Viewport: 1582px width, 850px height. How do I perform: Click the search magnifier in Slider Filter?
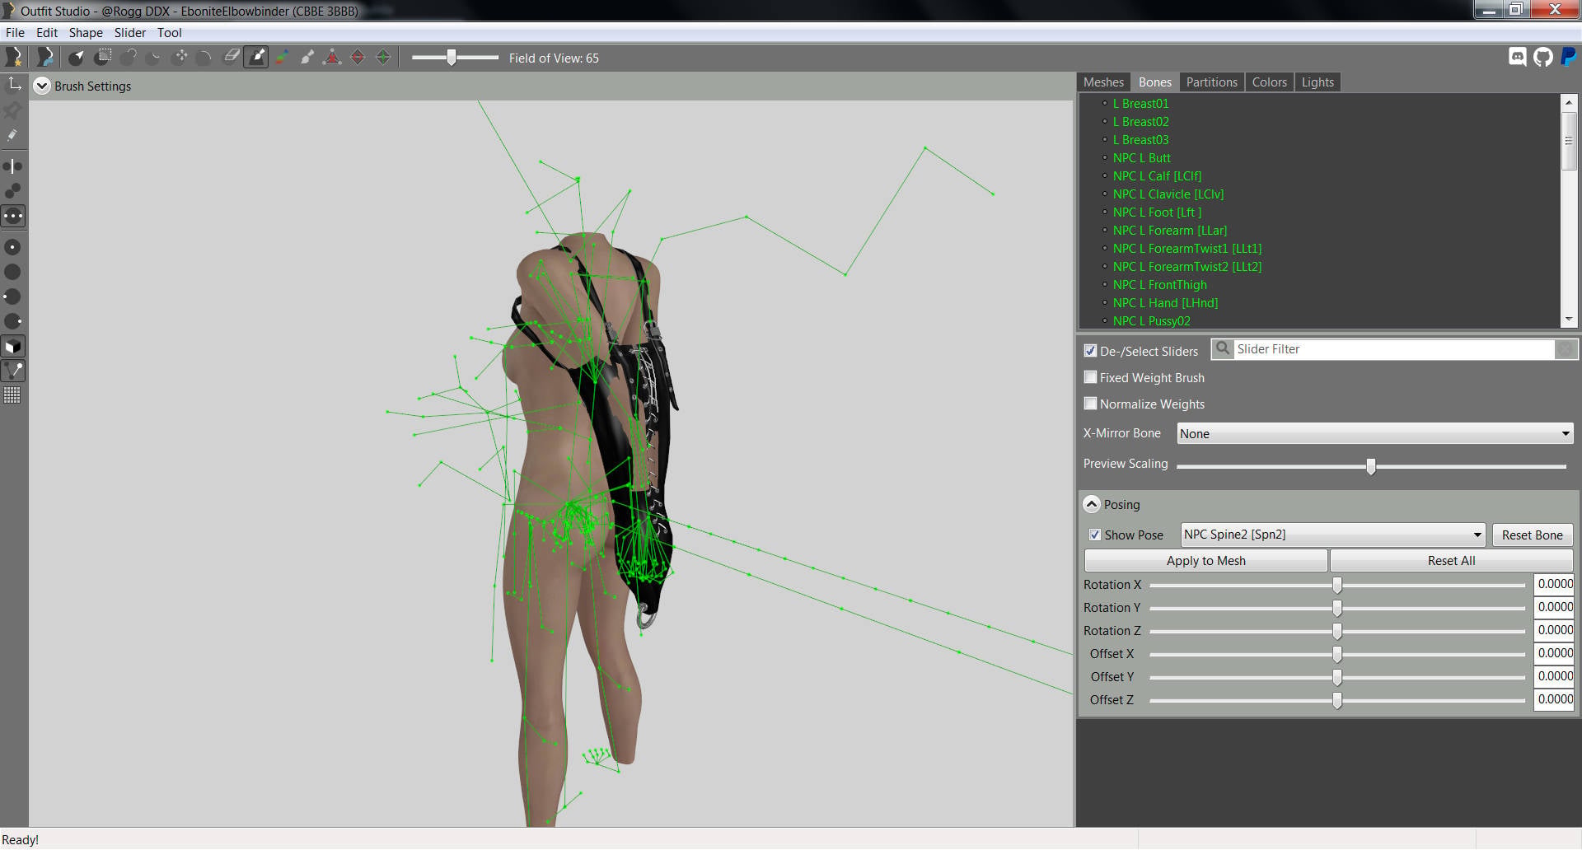tap(1223, 349)
